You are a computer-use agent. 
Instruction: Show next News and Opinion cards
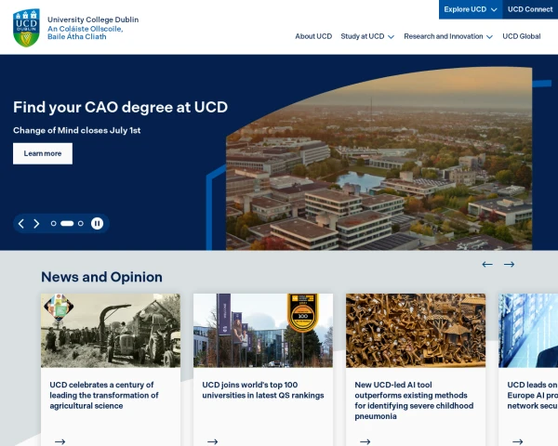click(509, 264)
